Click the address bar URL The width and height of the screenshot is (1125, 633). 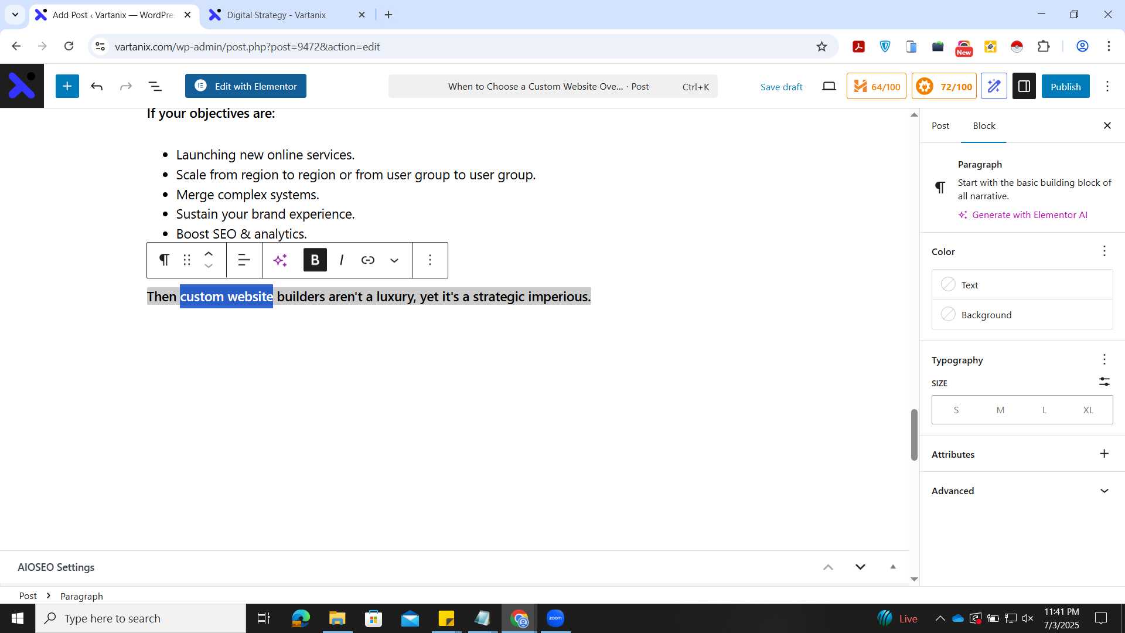click(247, 46)
